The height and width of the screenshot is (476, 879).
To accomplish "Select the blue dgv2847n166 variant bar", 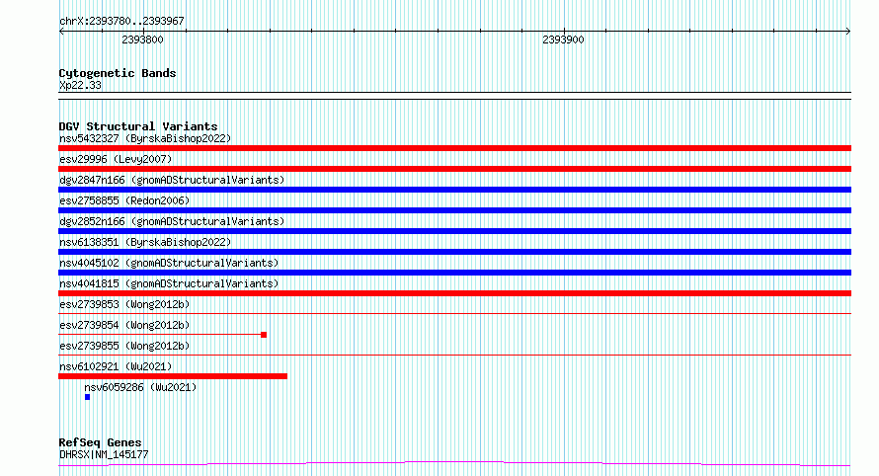I will pos(454,190).
